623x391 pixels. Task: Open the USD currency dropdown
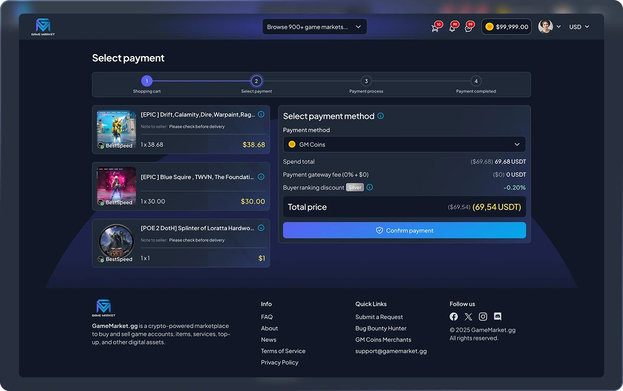click(x=578, y=26)
